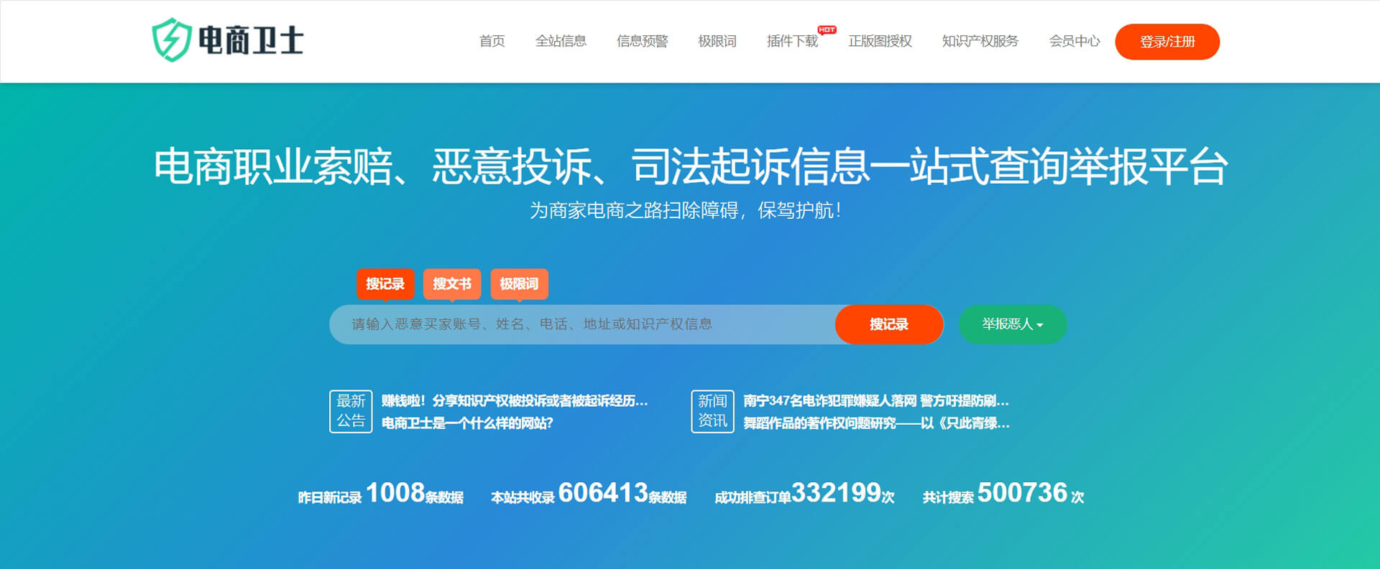Click the 电商卫士 shield logo

(171, 40)
